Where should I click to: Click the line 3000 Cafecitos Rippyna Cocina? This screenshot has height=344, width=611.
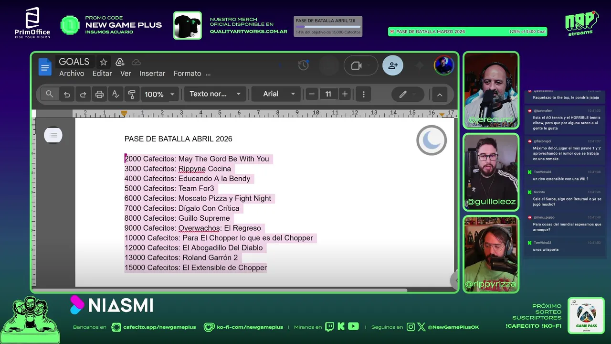[178, 169]
